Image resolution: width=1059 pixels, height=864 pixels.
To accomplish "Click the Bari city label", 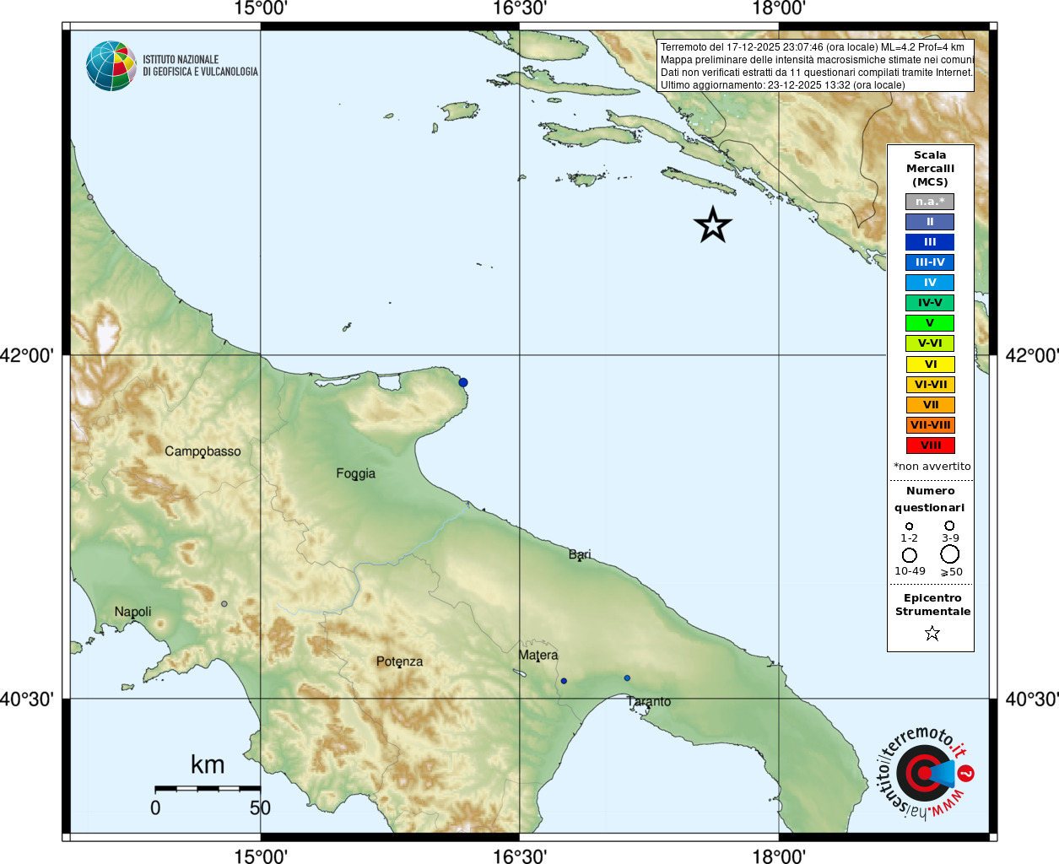I will point(580,554).
